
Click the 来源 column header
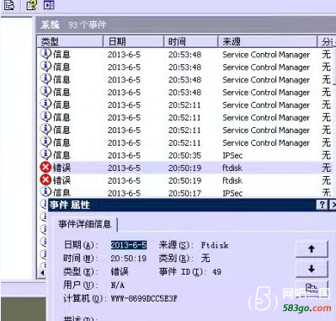tap(268, 41)
